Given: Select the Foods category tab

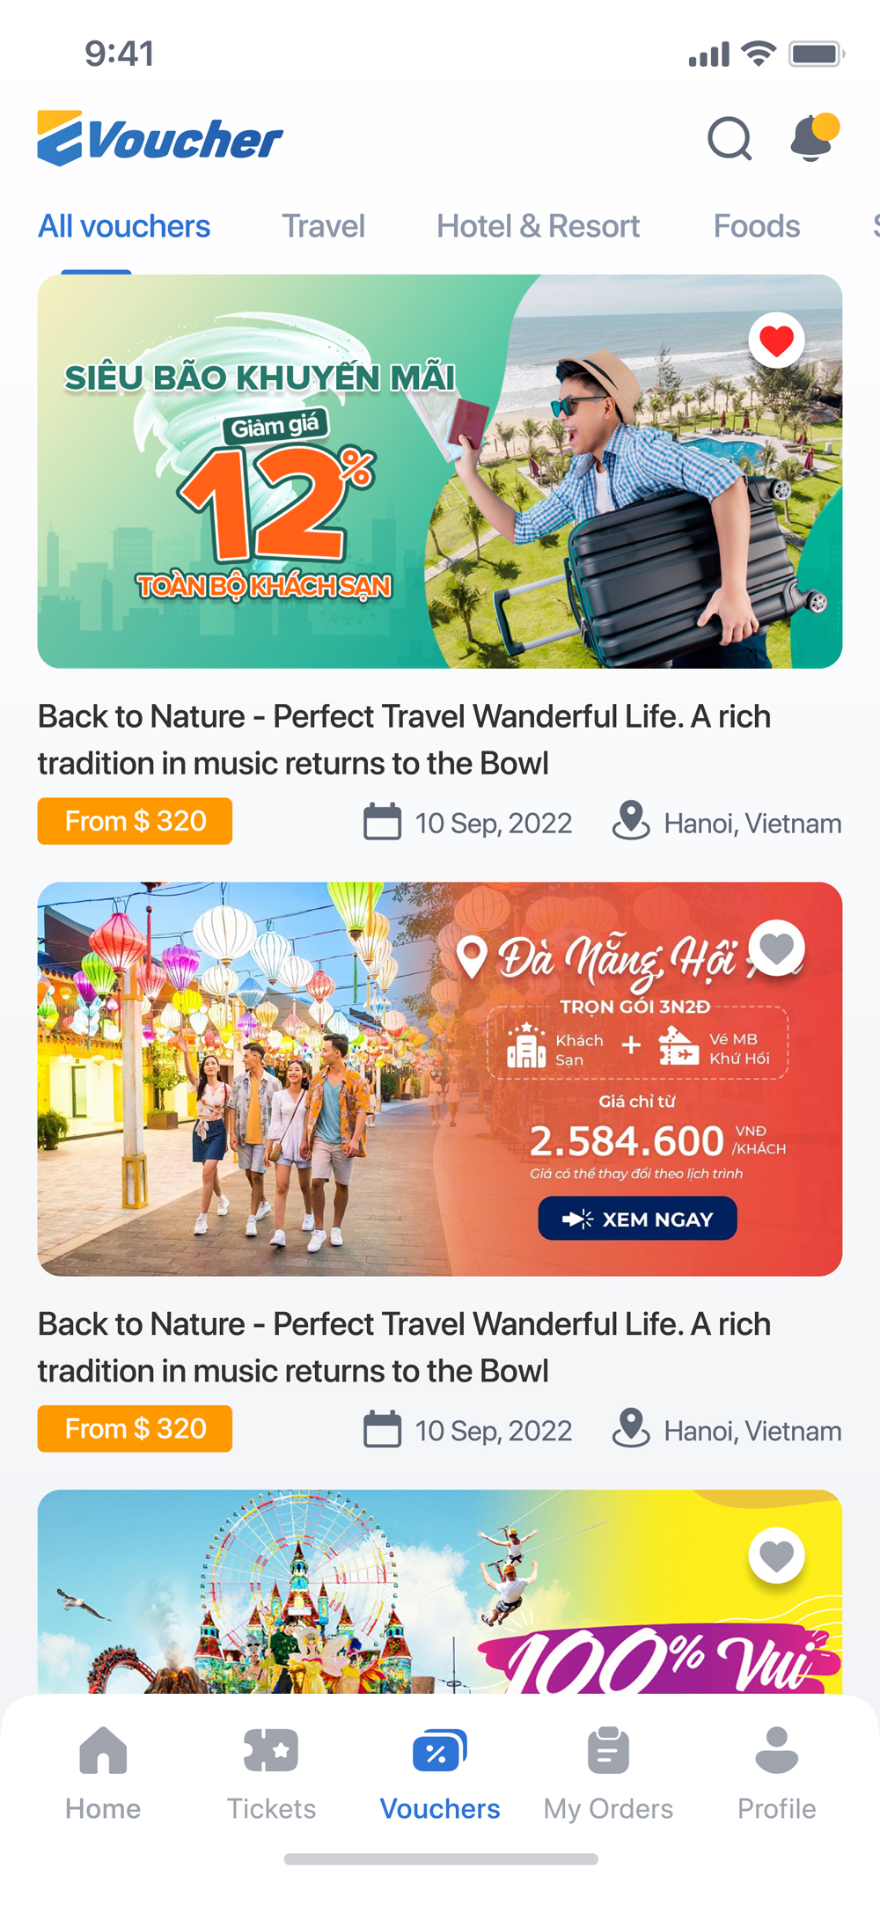Looking at the screenshot, I should [757, 226].
